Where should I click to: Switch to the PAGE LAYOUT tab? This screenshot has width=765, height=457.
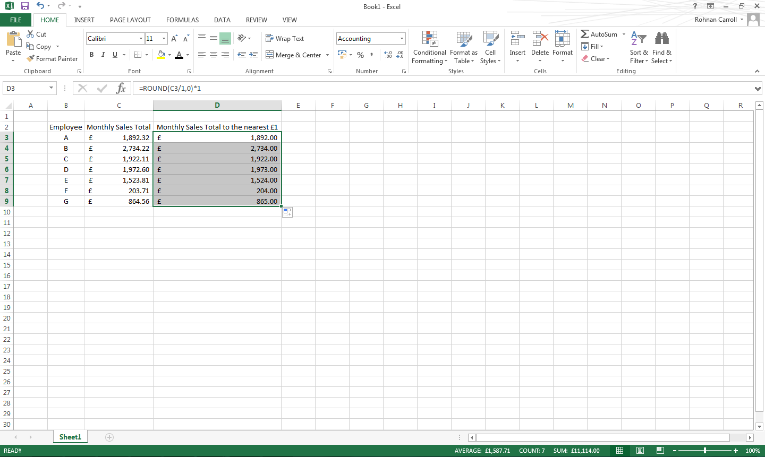tap(130, 20)
